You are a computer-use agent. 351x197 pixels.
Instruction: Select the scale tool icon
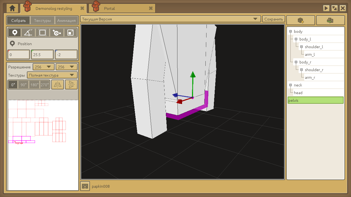70,33
